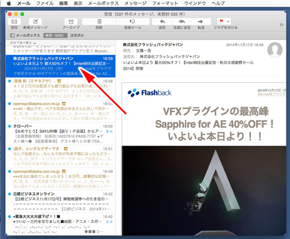Toggle the メールボックス sidebar list button
The image size is (290, 239).
pos(25,35)
